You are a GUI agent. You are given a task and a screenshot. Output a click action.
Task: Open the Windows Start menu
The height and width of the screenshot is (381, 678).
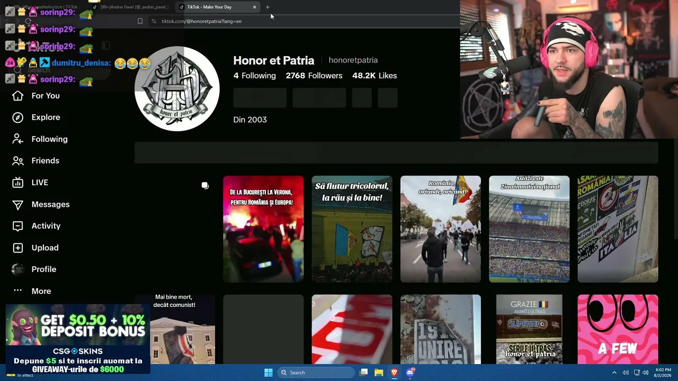(x=269, y=373)
